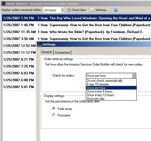Click the blue help question mark icon
The width and height of the screenshot is (151, 141).
click(116, 10)
